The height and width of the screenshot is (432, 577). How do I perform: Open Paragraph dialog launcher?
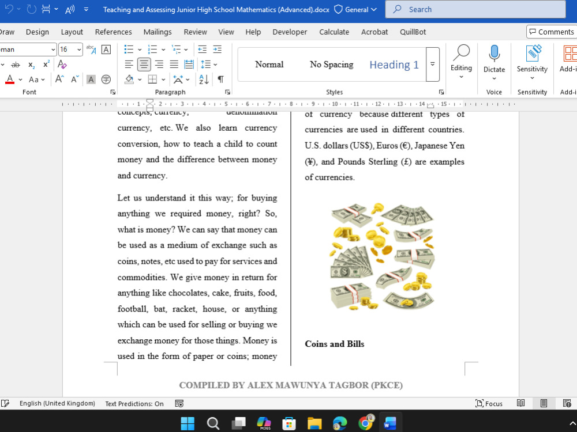point(227,92)
